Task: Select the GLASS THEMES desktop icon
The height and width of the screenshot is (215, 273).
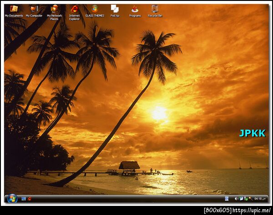Action: [95, 11]
